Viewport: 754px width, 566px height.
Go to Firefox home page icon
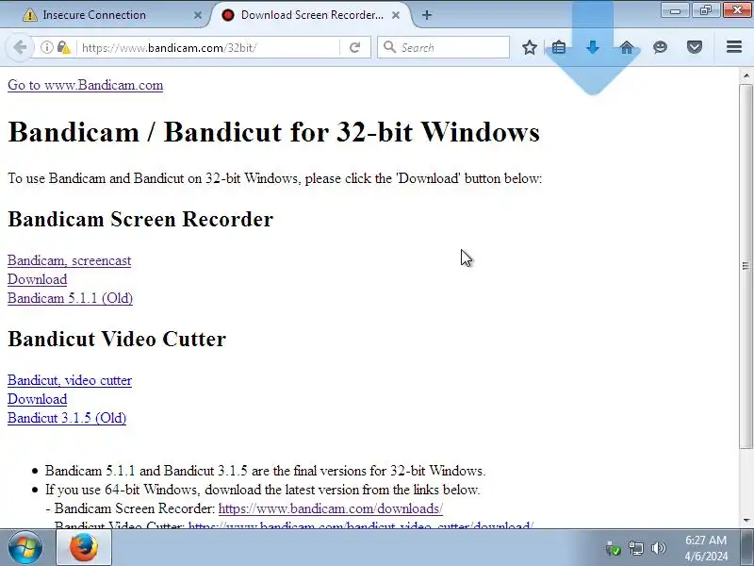point(627,47)
